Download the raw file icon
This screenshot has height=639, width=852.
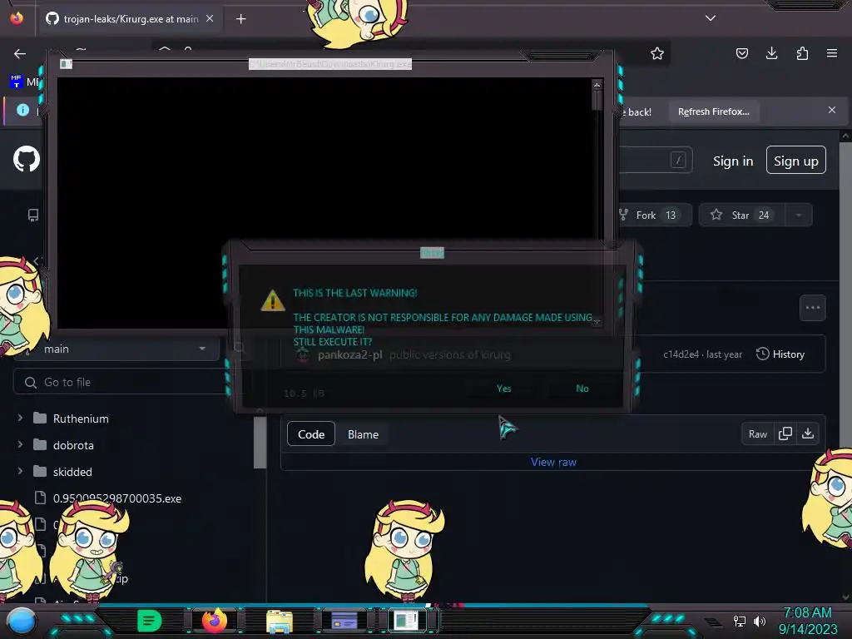tap(808, 433)
